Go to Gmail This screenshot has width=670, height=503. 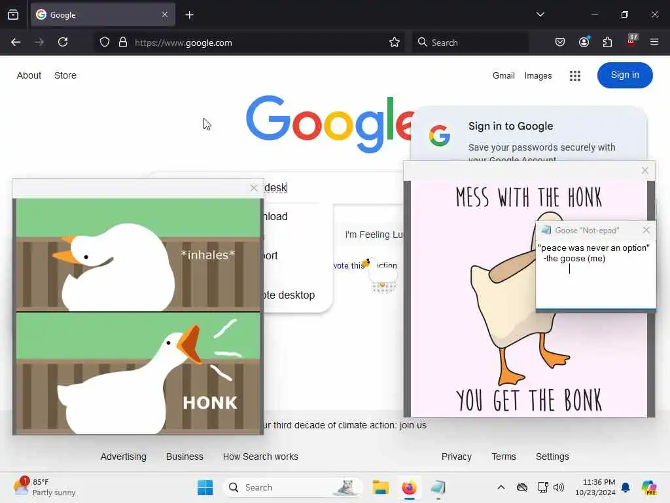pos(503,76)
